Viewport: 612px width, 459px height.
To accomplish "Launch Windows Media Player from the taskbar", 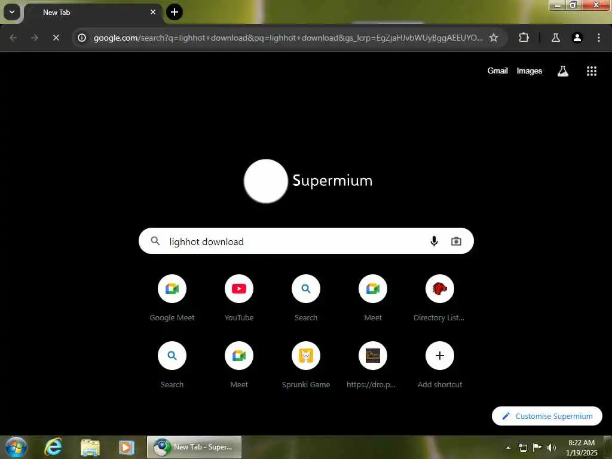I will (x=127, y=447).
